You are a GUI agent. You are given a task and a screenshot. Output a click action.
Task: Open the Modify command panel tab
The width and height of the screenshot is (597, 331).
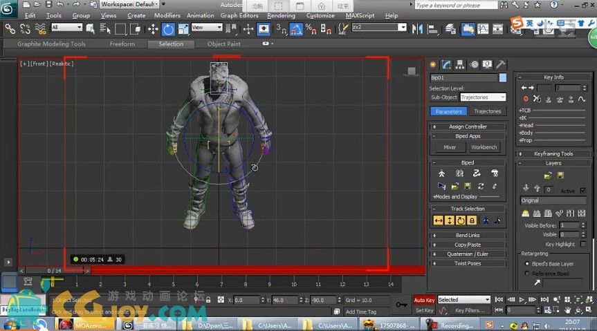pos(446,65)
